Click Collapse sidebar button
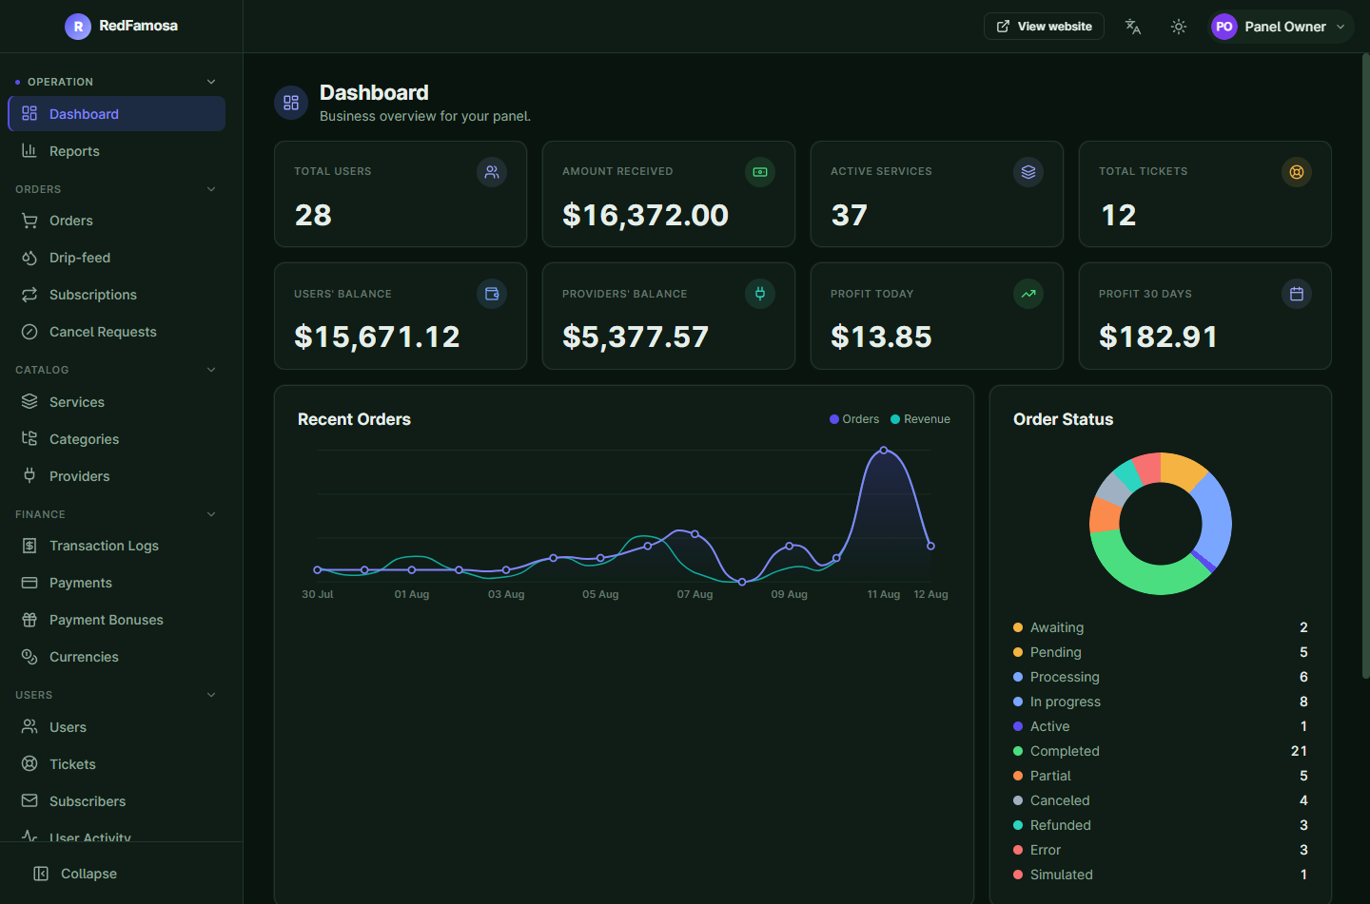The height and width of the screenshot is (904, 1370). point(75,874)
